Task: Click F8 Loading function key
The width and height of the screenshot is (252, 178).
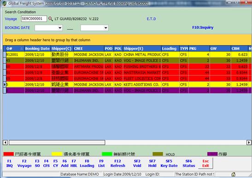Action: tap(87, 163)
